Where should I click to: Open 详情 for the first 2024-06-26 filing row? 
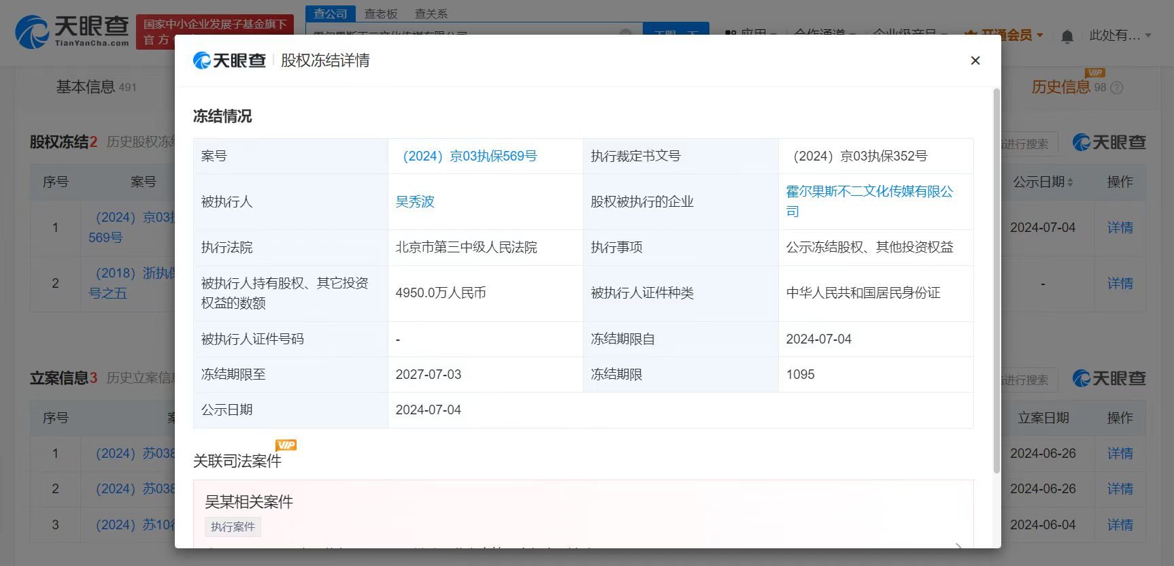[1120, 454]
